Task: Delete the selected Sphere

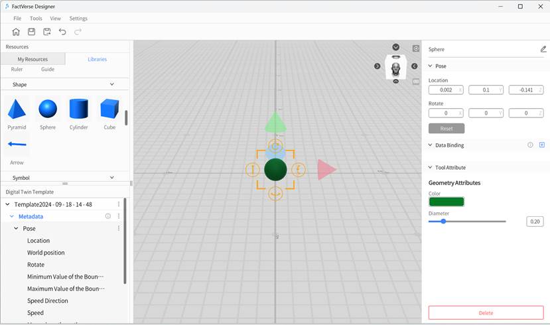Action: pos(486,312)
